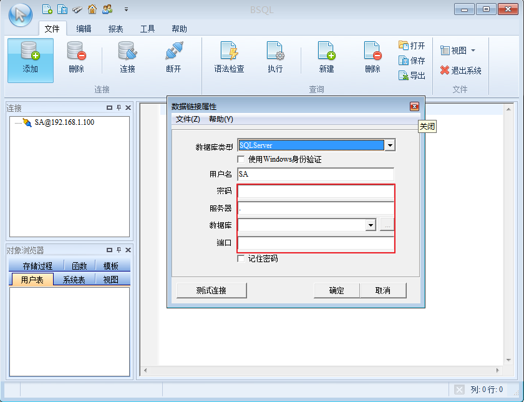Select the 用户表 tab

pyautogui.click(x=32, y=280)
